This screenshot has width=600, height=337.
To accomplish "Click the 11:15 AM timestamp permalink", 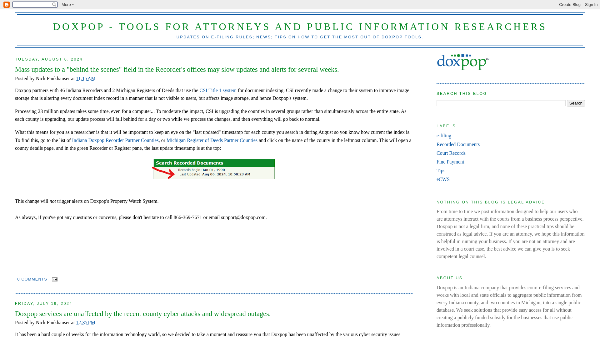I will click(x=86, y=79).
